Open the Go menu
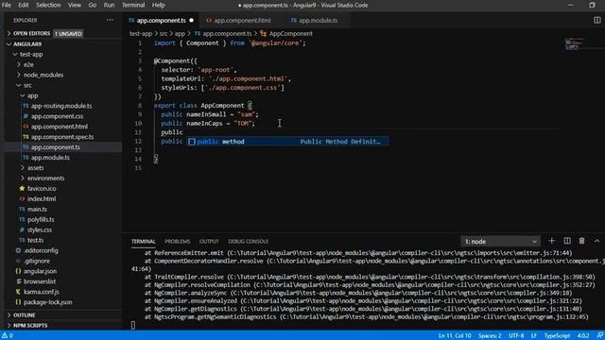The width and height of the screenshot is (605, 340). (93, 5)
